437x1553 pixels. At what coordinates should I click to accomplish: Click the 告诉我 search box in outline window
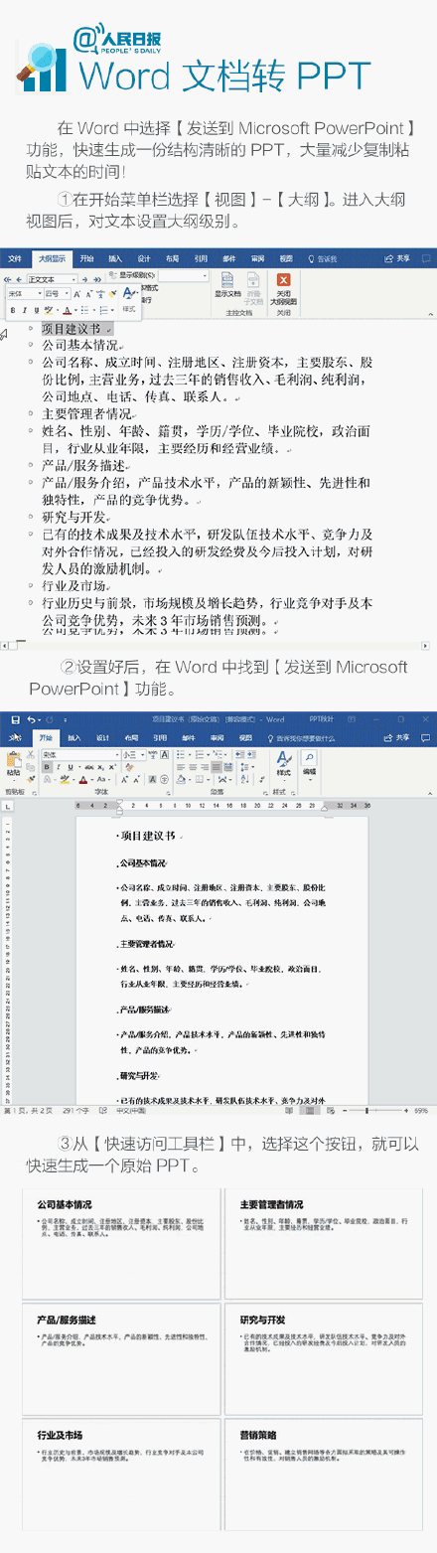[322, 258]
